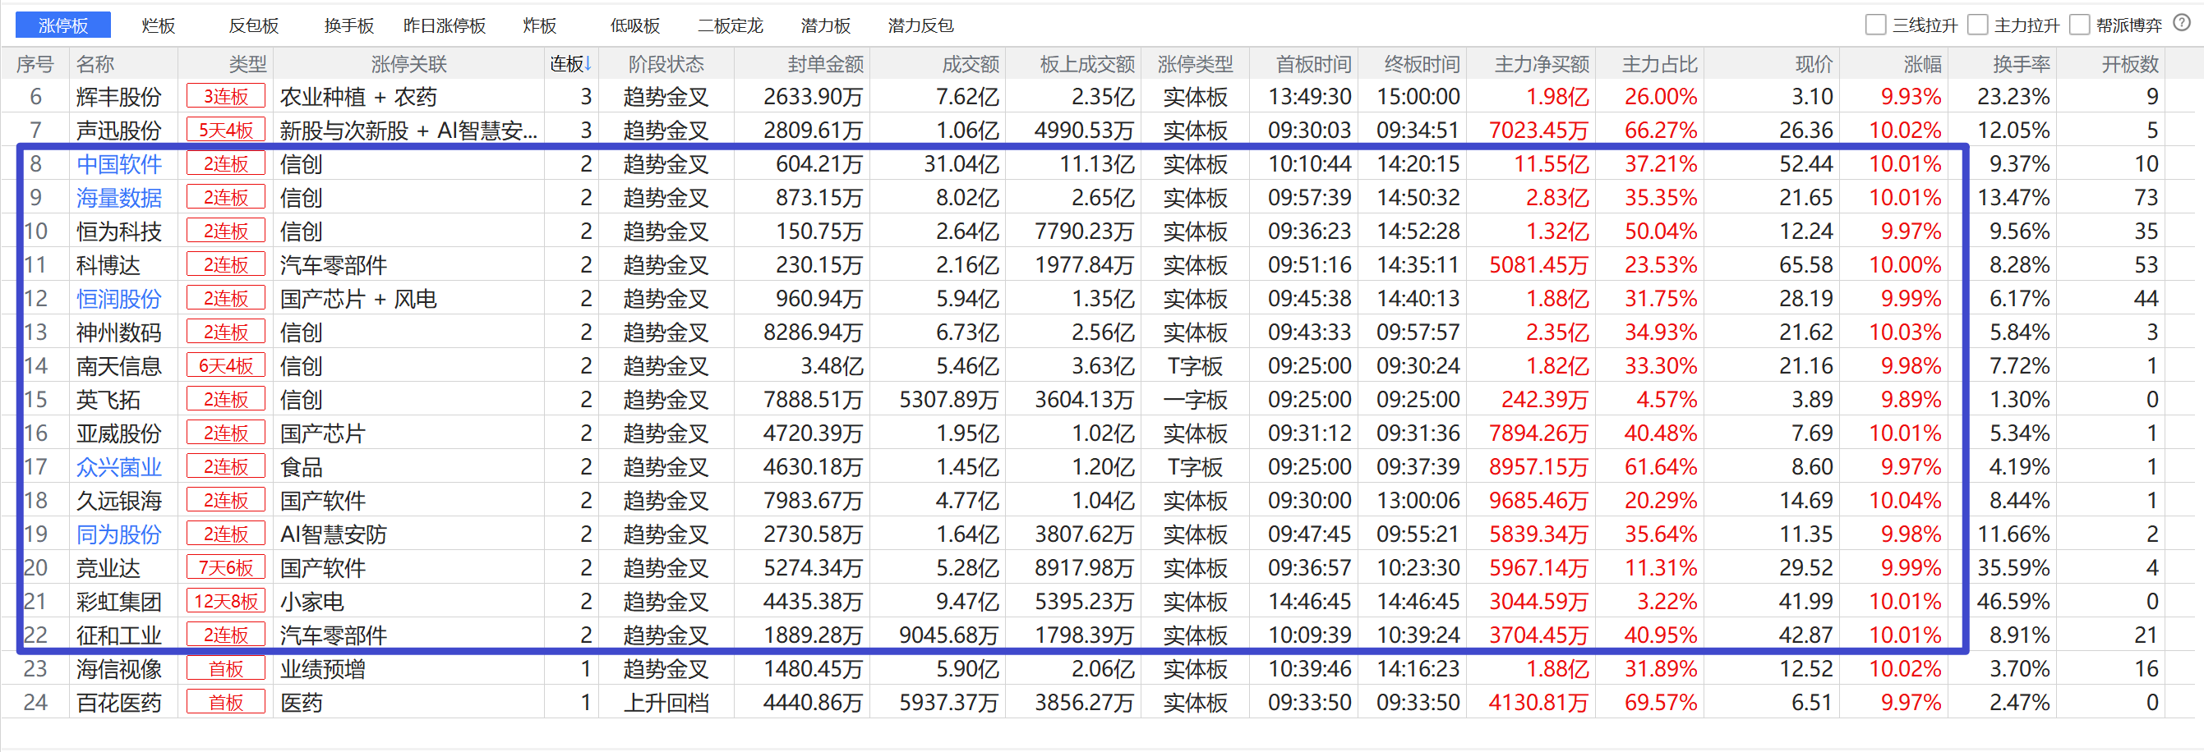Open the 昨日涨停板 tab
The image size is (2204, 752).
444,25
